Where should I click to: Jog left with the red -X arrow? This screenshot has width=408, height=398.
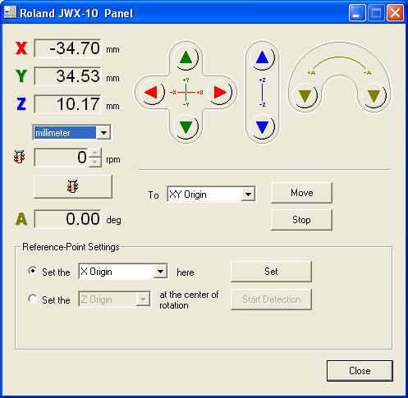pyautogui.click(x=152, y=93)
